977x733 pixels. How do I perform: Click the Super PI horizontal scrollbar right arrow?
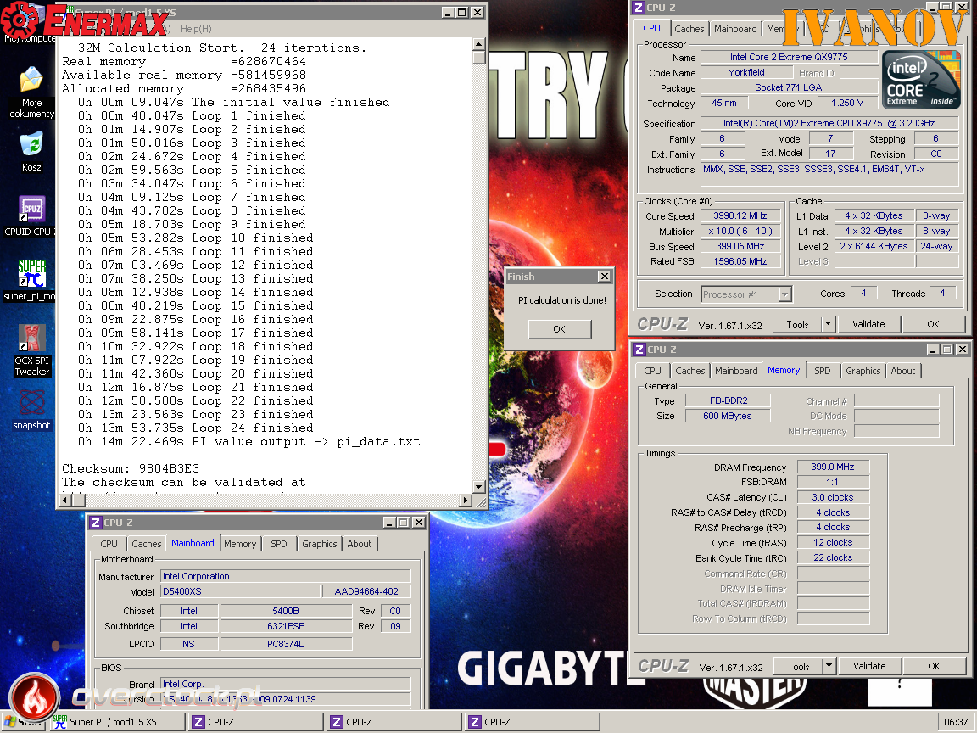point(466,500)
